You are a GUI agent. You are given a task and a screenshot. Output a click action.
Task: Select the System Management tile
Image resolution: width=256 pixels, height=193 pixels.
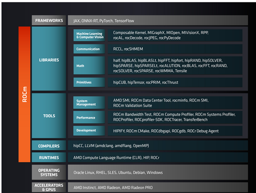[89, 103]
